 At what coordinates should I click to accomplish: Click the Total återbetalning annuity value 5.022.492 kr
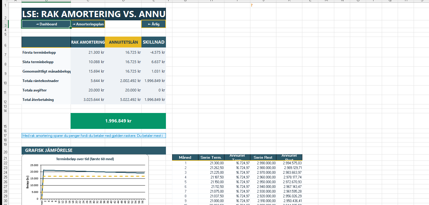click(123, 100)
